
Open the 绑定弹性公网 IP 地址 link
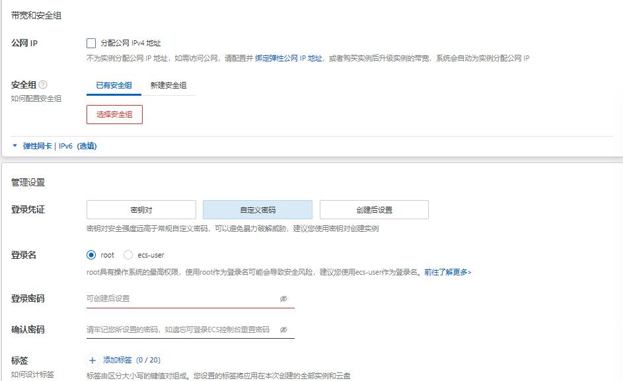pyautogui.click(x=289, y=58)
